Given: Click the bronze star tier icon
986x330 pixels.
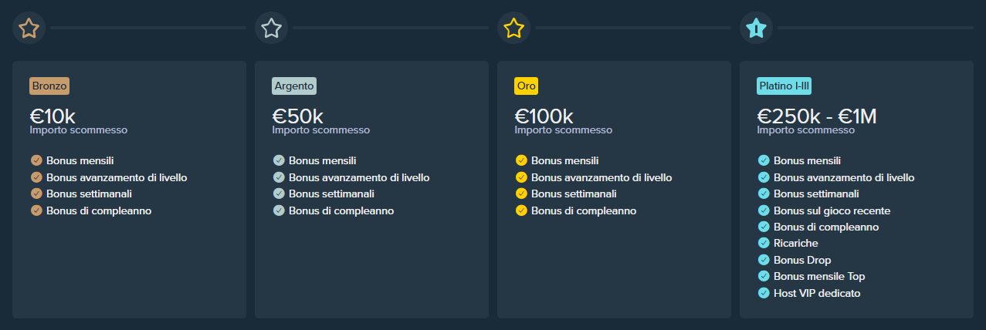Looking at the screenshot, I should [x=29, y=29].
